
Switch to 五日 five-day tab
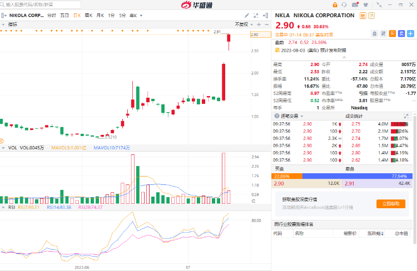64,16
